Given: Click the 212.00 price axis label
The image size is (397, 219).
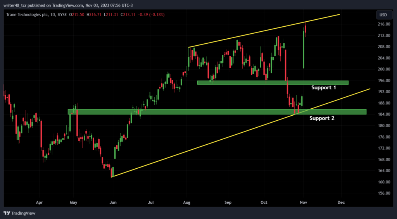Looking at the screenshot, I should 384,35.
